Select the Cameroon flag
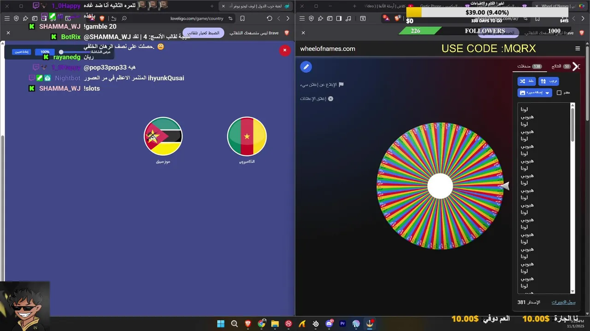This screenshot has width=590, height=331. 247,136
